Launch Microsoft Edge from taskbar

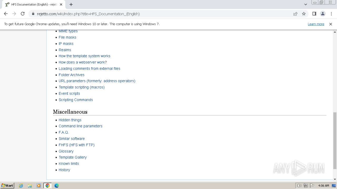[x=57, y=186]
